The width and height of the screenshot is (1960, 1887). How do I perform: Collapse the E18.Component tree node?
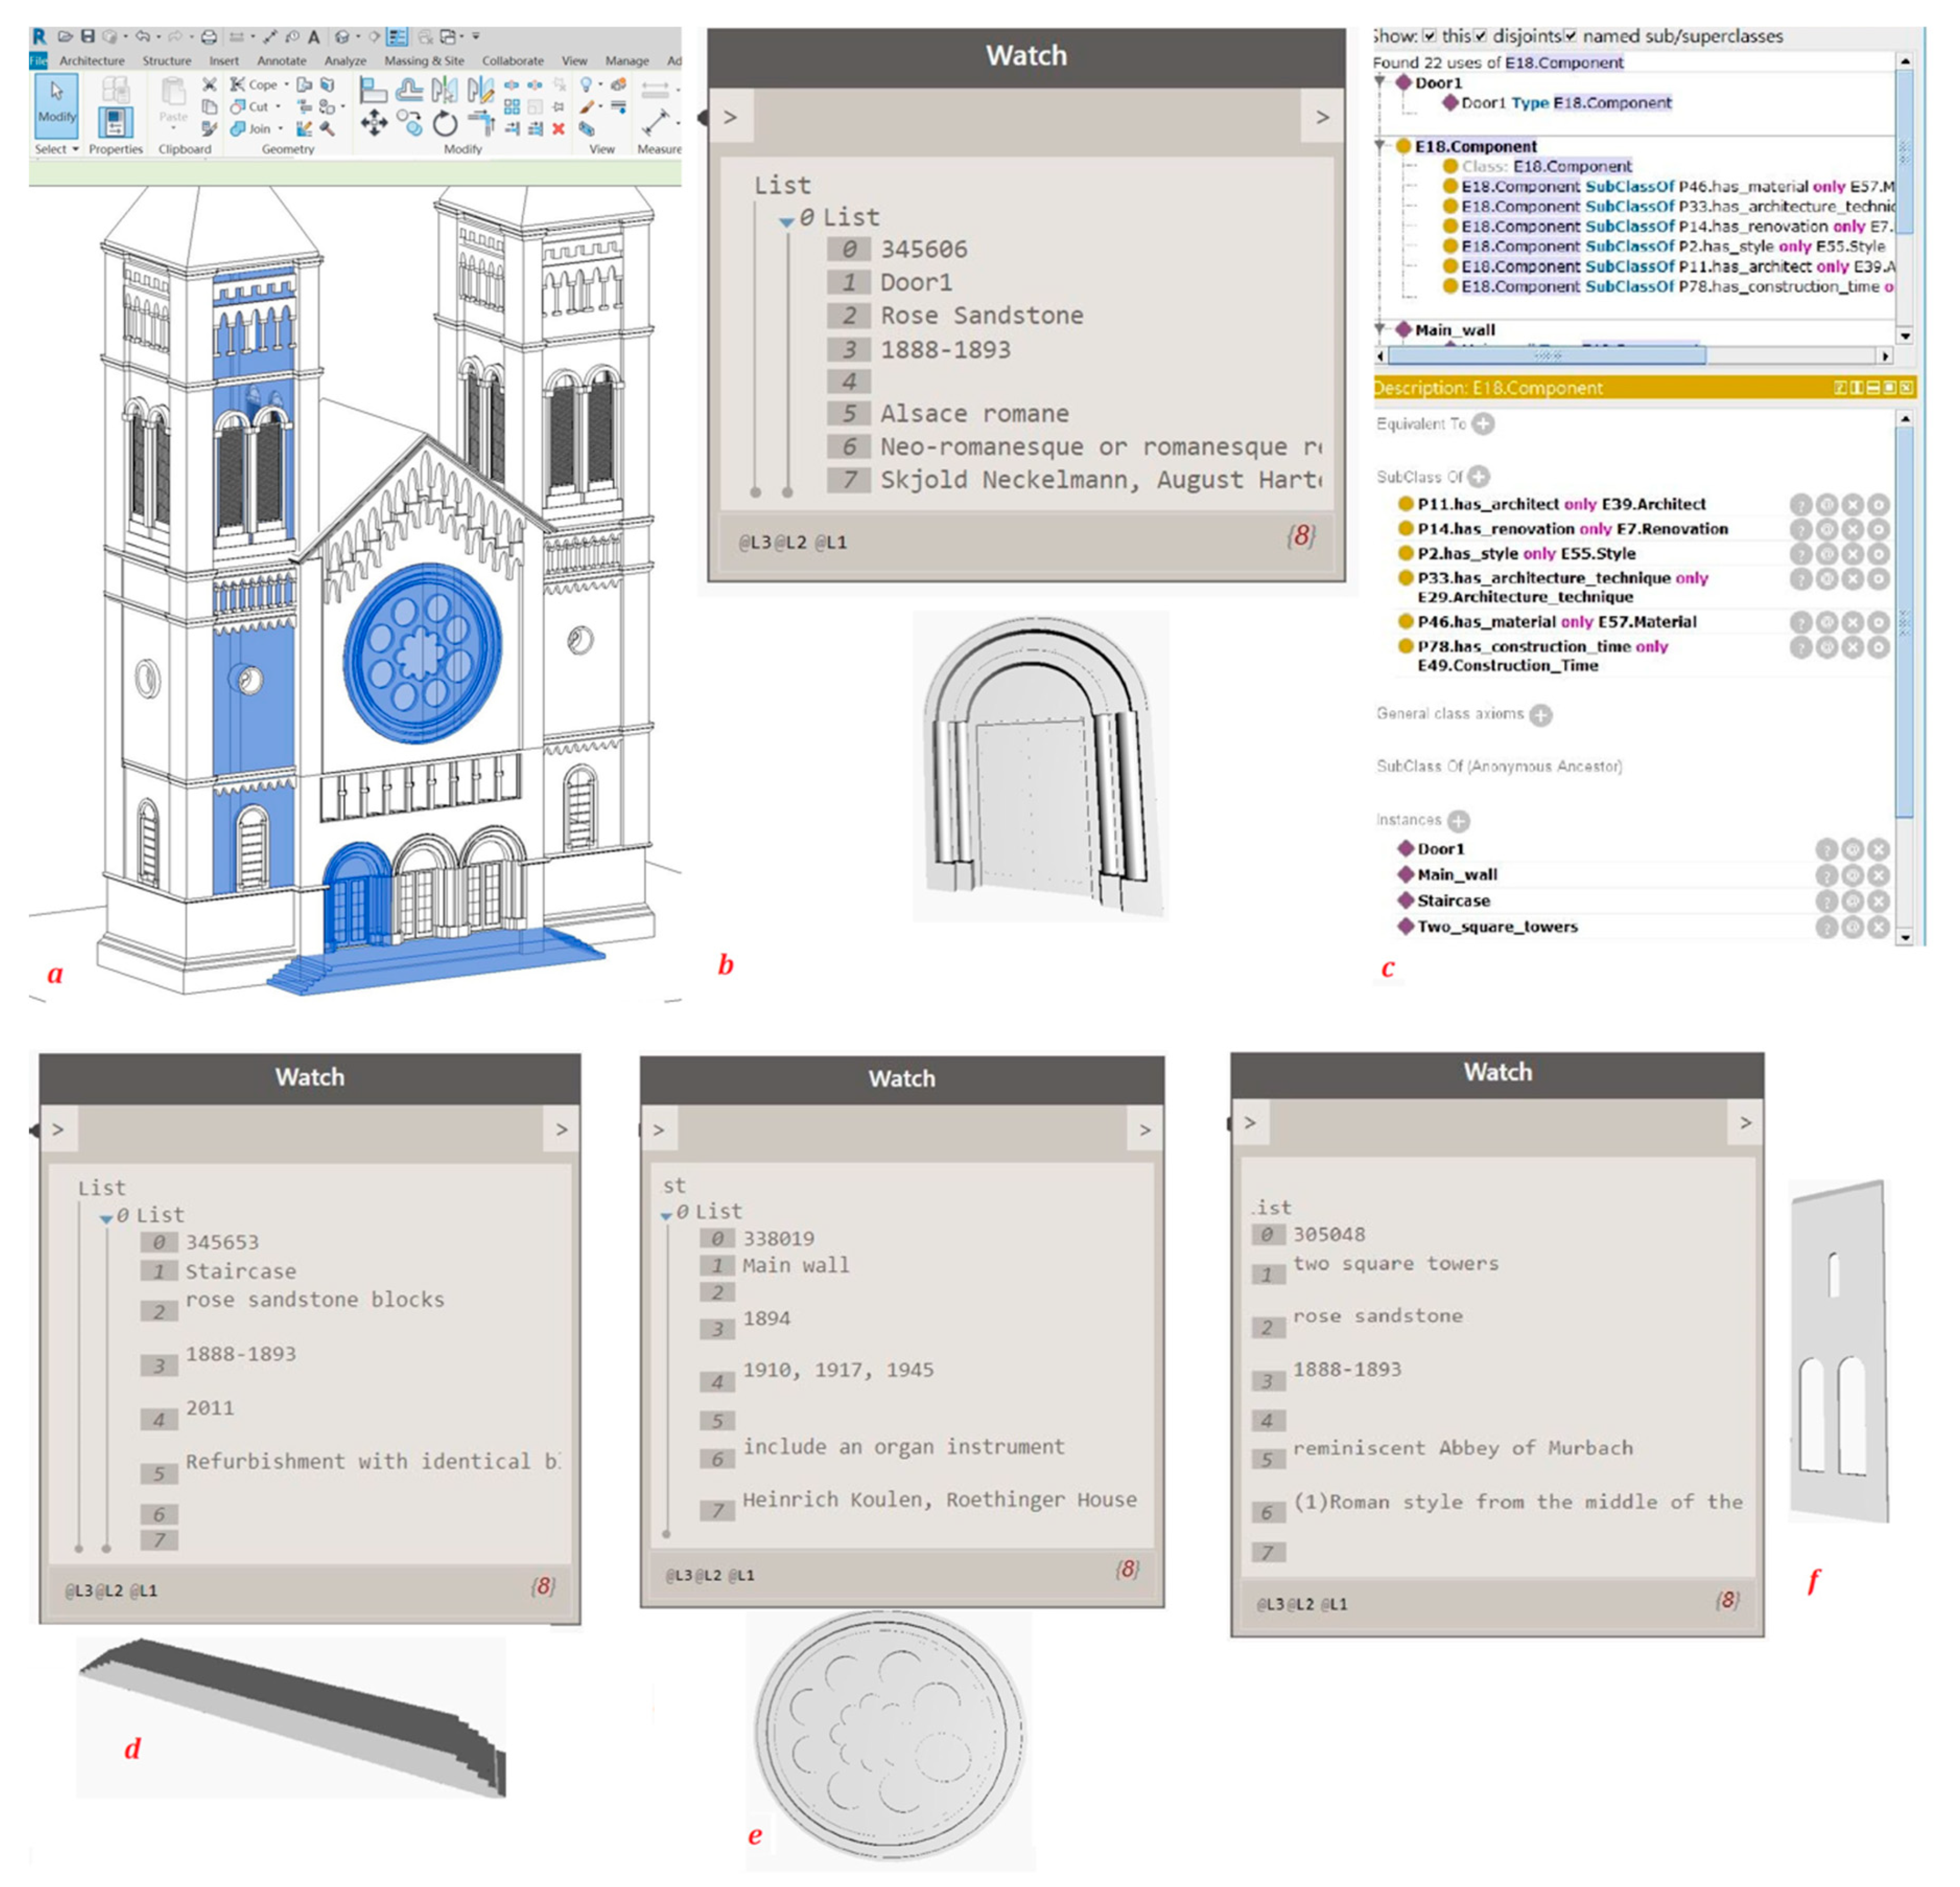coord(1381,146)
